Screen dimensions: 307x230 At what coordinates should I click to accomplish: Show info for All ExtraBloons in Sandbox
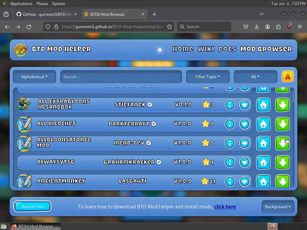[x=230, y=105]
